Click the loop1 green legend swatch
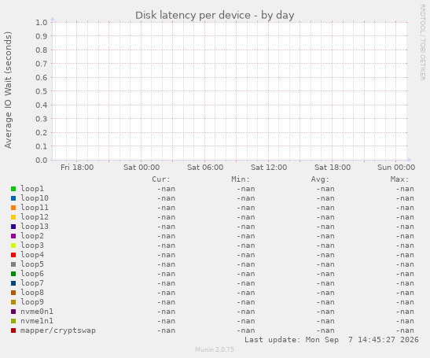 [x=13, y=189]
